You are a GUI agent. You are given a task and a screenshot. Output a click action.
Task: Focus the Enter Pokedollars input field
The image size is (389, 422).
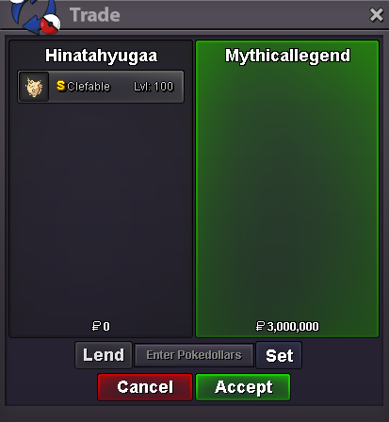(x=194, y=355)
